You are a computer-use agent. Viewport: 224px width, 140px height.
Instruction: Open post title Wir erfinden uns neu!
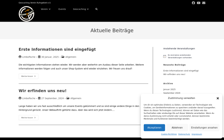click(x=43, y=91)
